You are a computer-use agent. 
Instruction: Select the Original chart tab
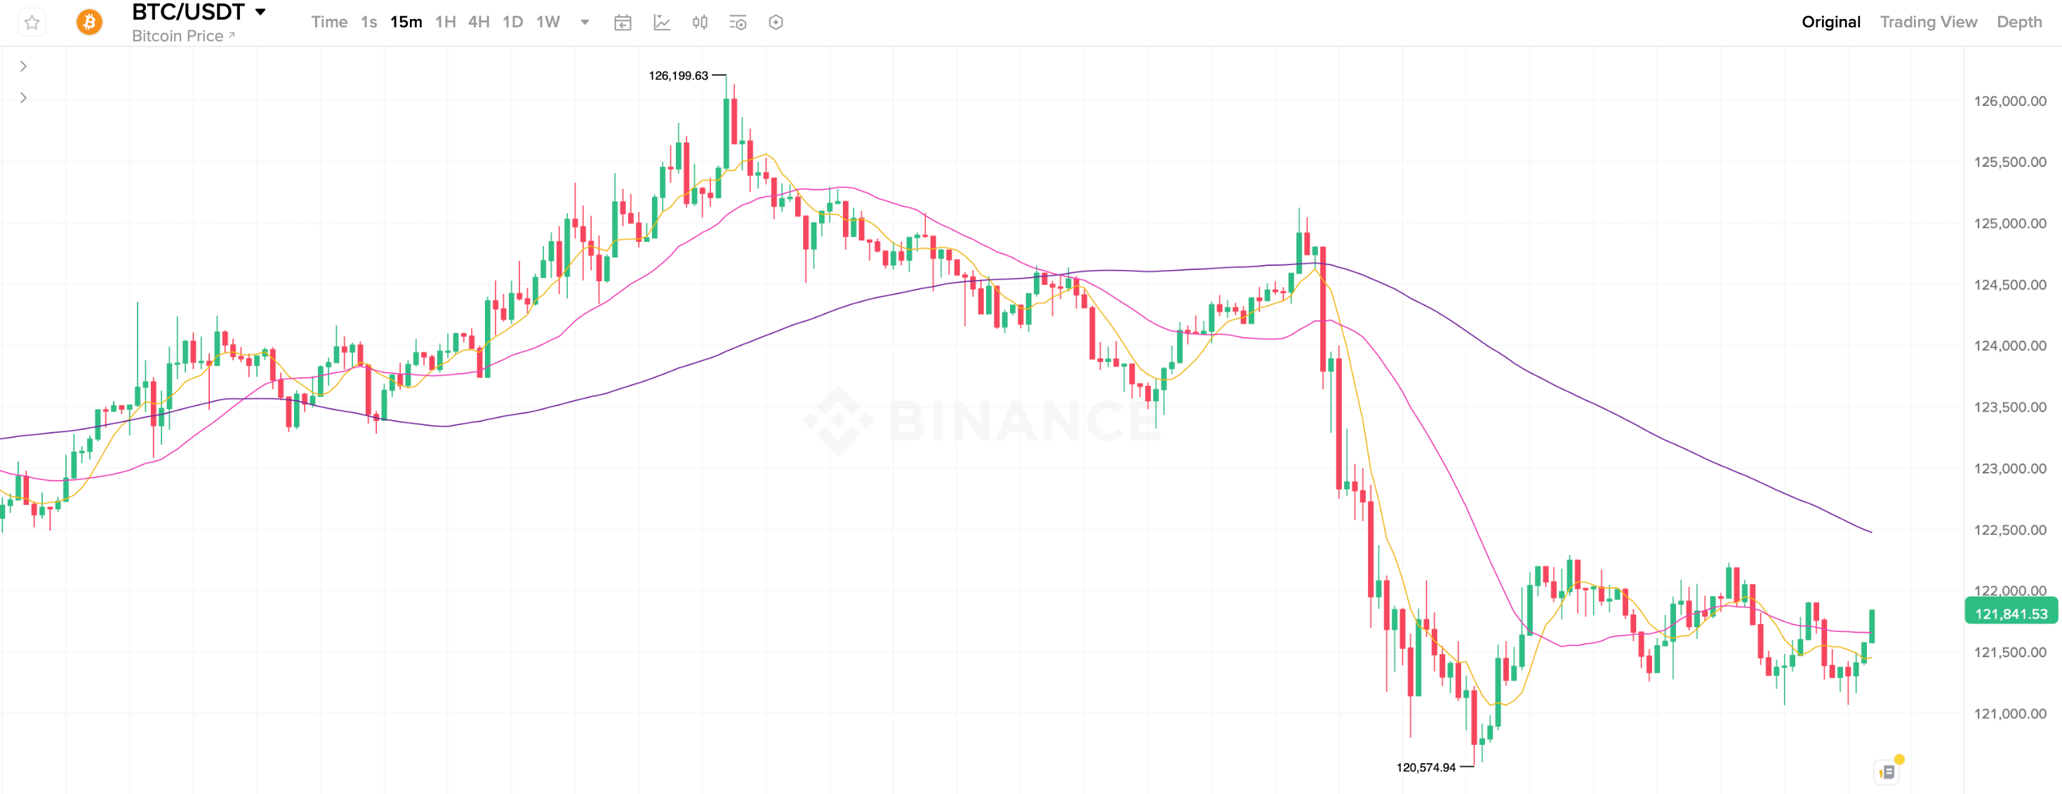point(1830,22)
